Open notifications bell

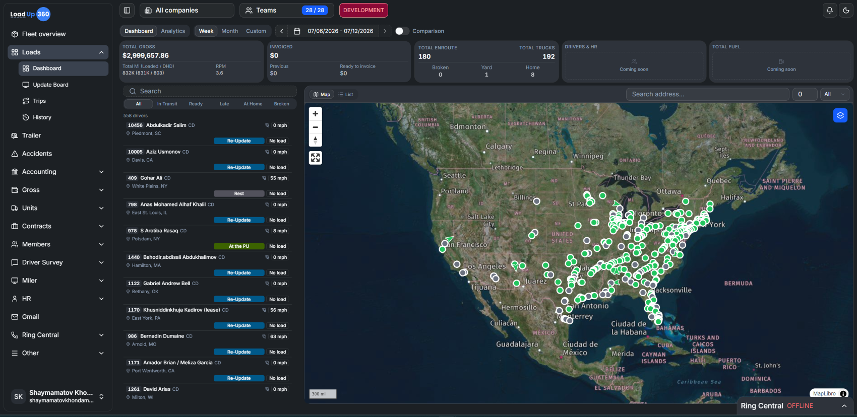[x=829, y=10]
